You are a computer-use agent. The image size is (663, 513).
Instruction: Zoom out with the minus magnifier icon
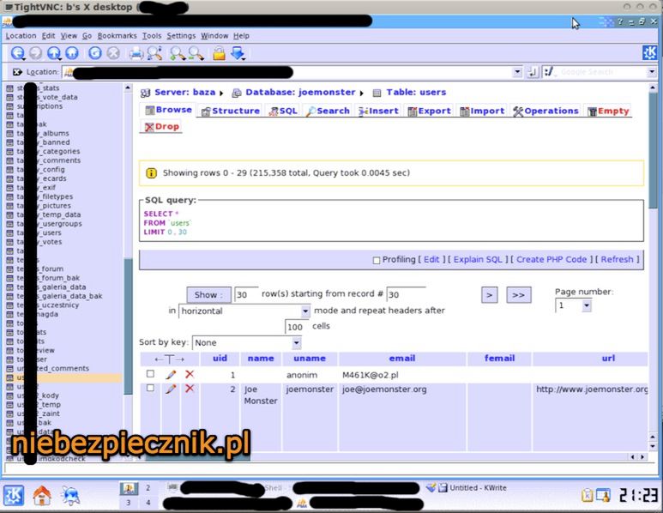pyautogui.click(x=196, y=53)
